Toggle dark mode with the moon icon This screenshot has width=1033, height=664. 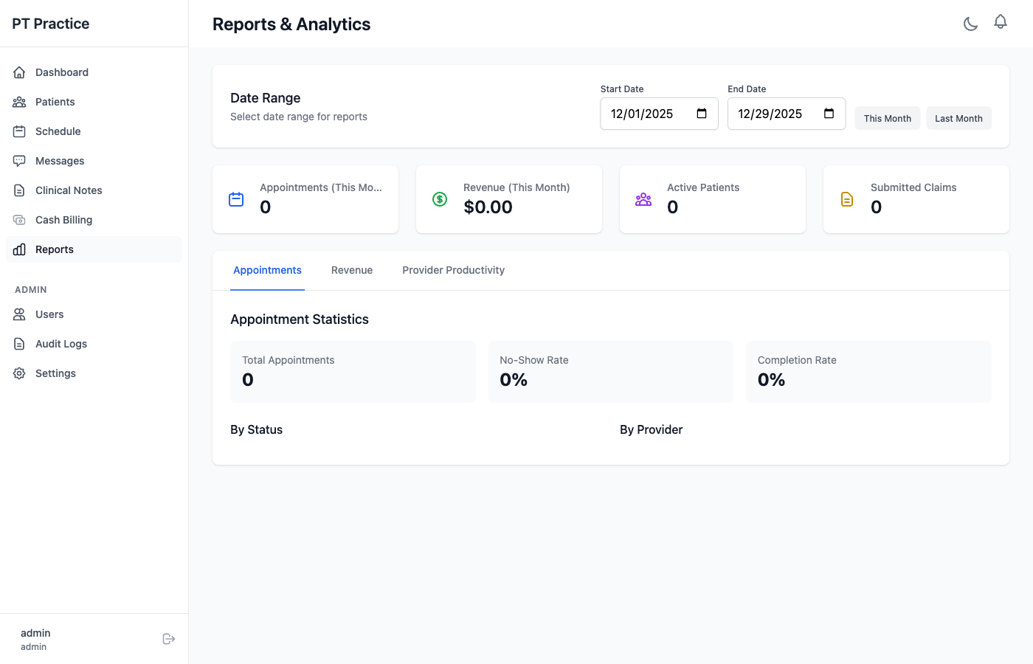click(x=970, y=23)
